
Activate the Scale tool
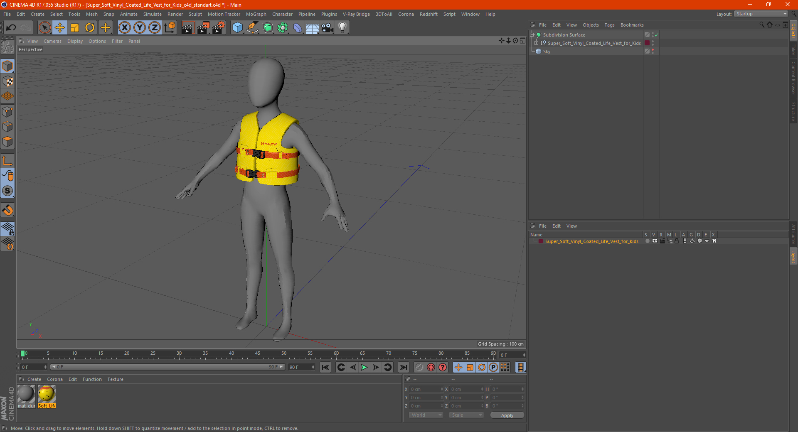75,28
